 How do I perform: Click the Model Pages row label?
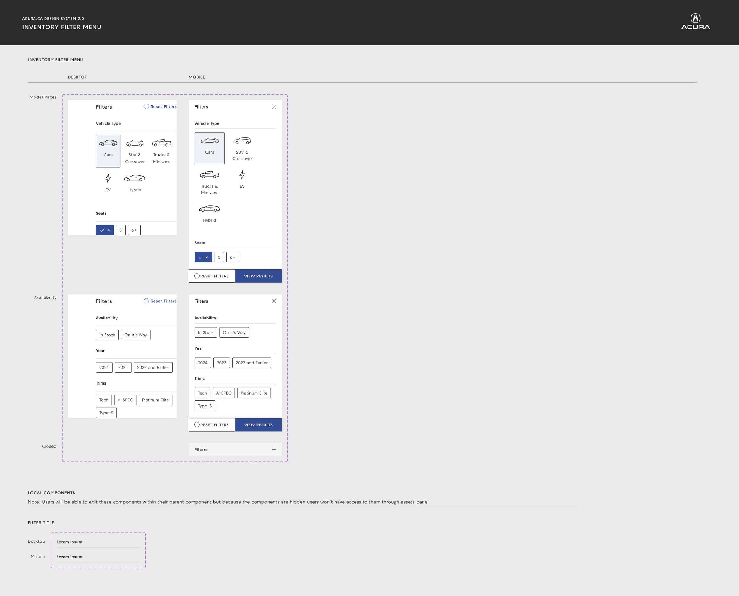[43, 97]
